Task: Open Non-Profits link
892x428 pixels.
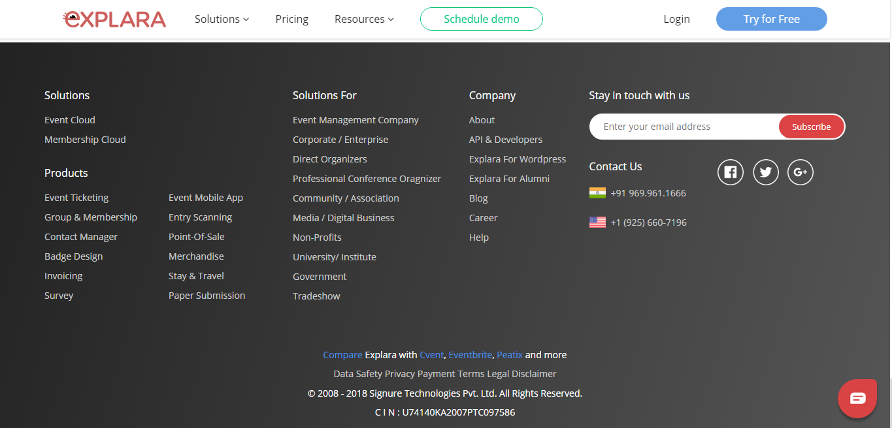Action: [317, 237]
